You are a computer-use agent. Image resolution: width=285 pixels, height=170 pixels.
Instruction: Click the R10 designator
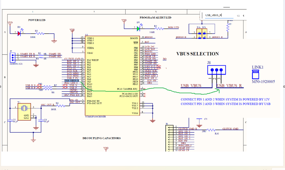(217, 134)
